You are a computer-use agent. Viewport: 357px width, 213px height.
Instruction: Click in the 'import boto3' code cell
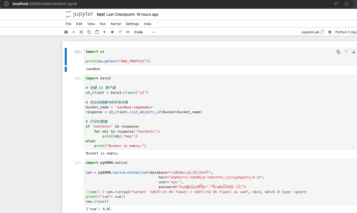tap(220, 112)
